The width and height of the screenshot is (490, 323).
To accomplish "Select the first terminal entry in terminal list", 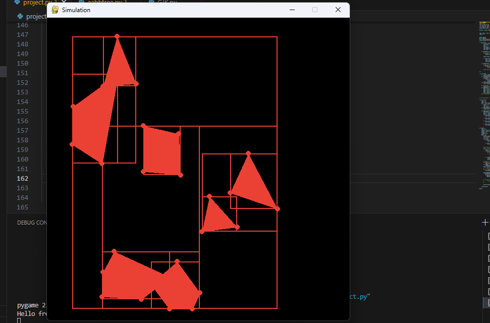I will pos(489,236).
